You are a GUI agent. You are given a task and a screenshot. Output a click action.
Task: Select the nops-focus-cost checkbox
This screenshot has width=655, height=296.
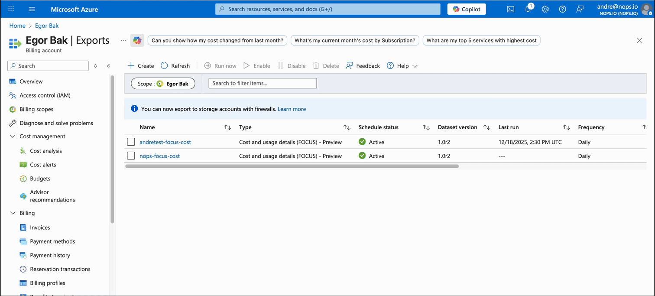click(x=131, y=155)
